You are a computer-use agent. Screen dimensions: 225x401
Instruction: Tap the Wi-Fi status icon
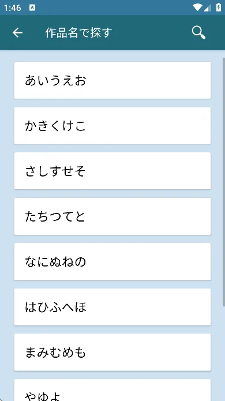pyautogui.click(x=197, y=8)
